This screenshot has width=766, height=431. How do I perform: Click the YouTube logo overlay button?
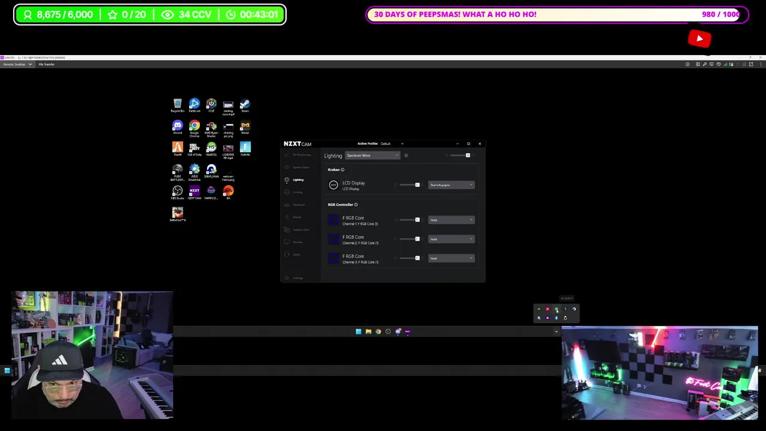[x=700, y=39]
